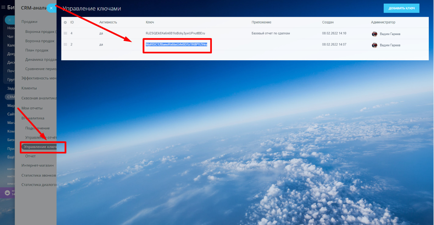The width and height of the screenshot is (434, 225).
Task: Click the Приложение column header
Action: coord(261,23)
